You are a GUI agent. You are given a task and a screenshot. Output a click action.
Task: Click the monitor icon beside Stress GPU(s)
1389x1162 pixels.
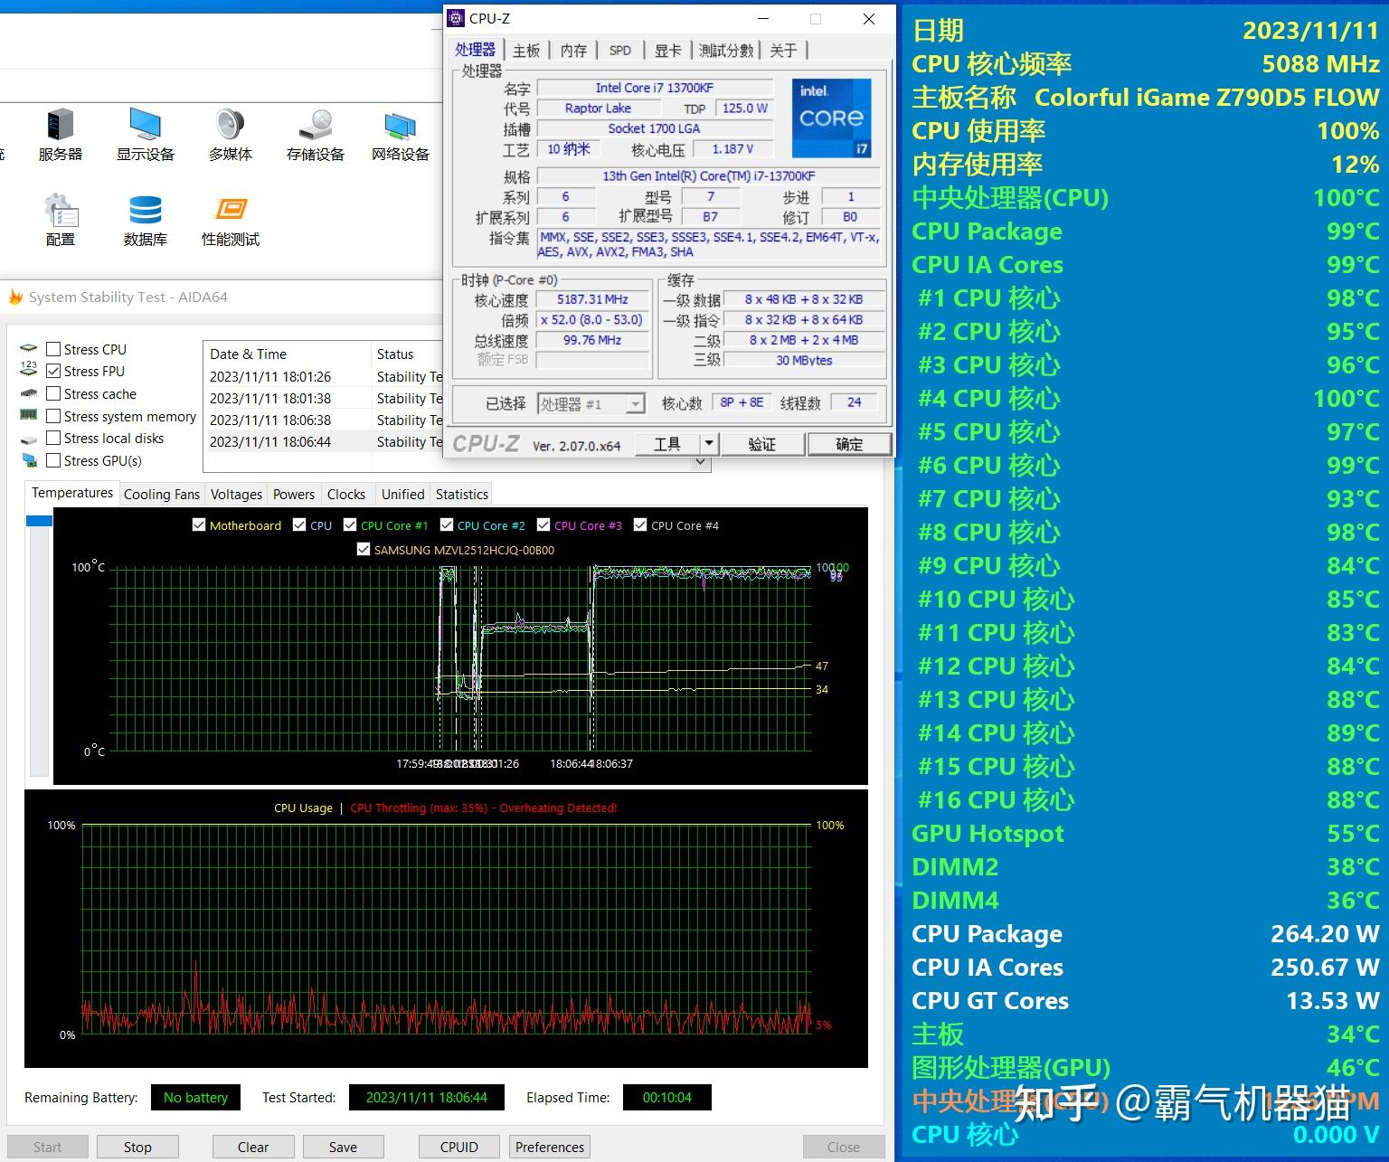(x=29, y=460)
